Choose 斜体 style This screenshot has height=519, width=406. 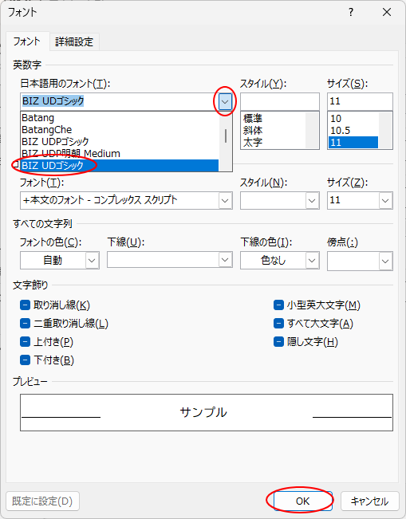pos(273,130)
